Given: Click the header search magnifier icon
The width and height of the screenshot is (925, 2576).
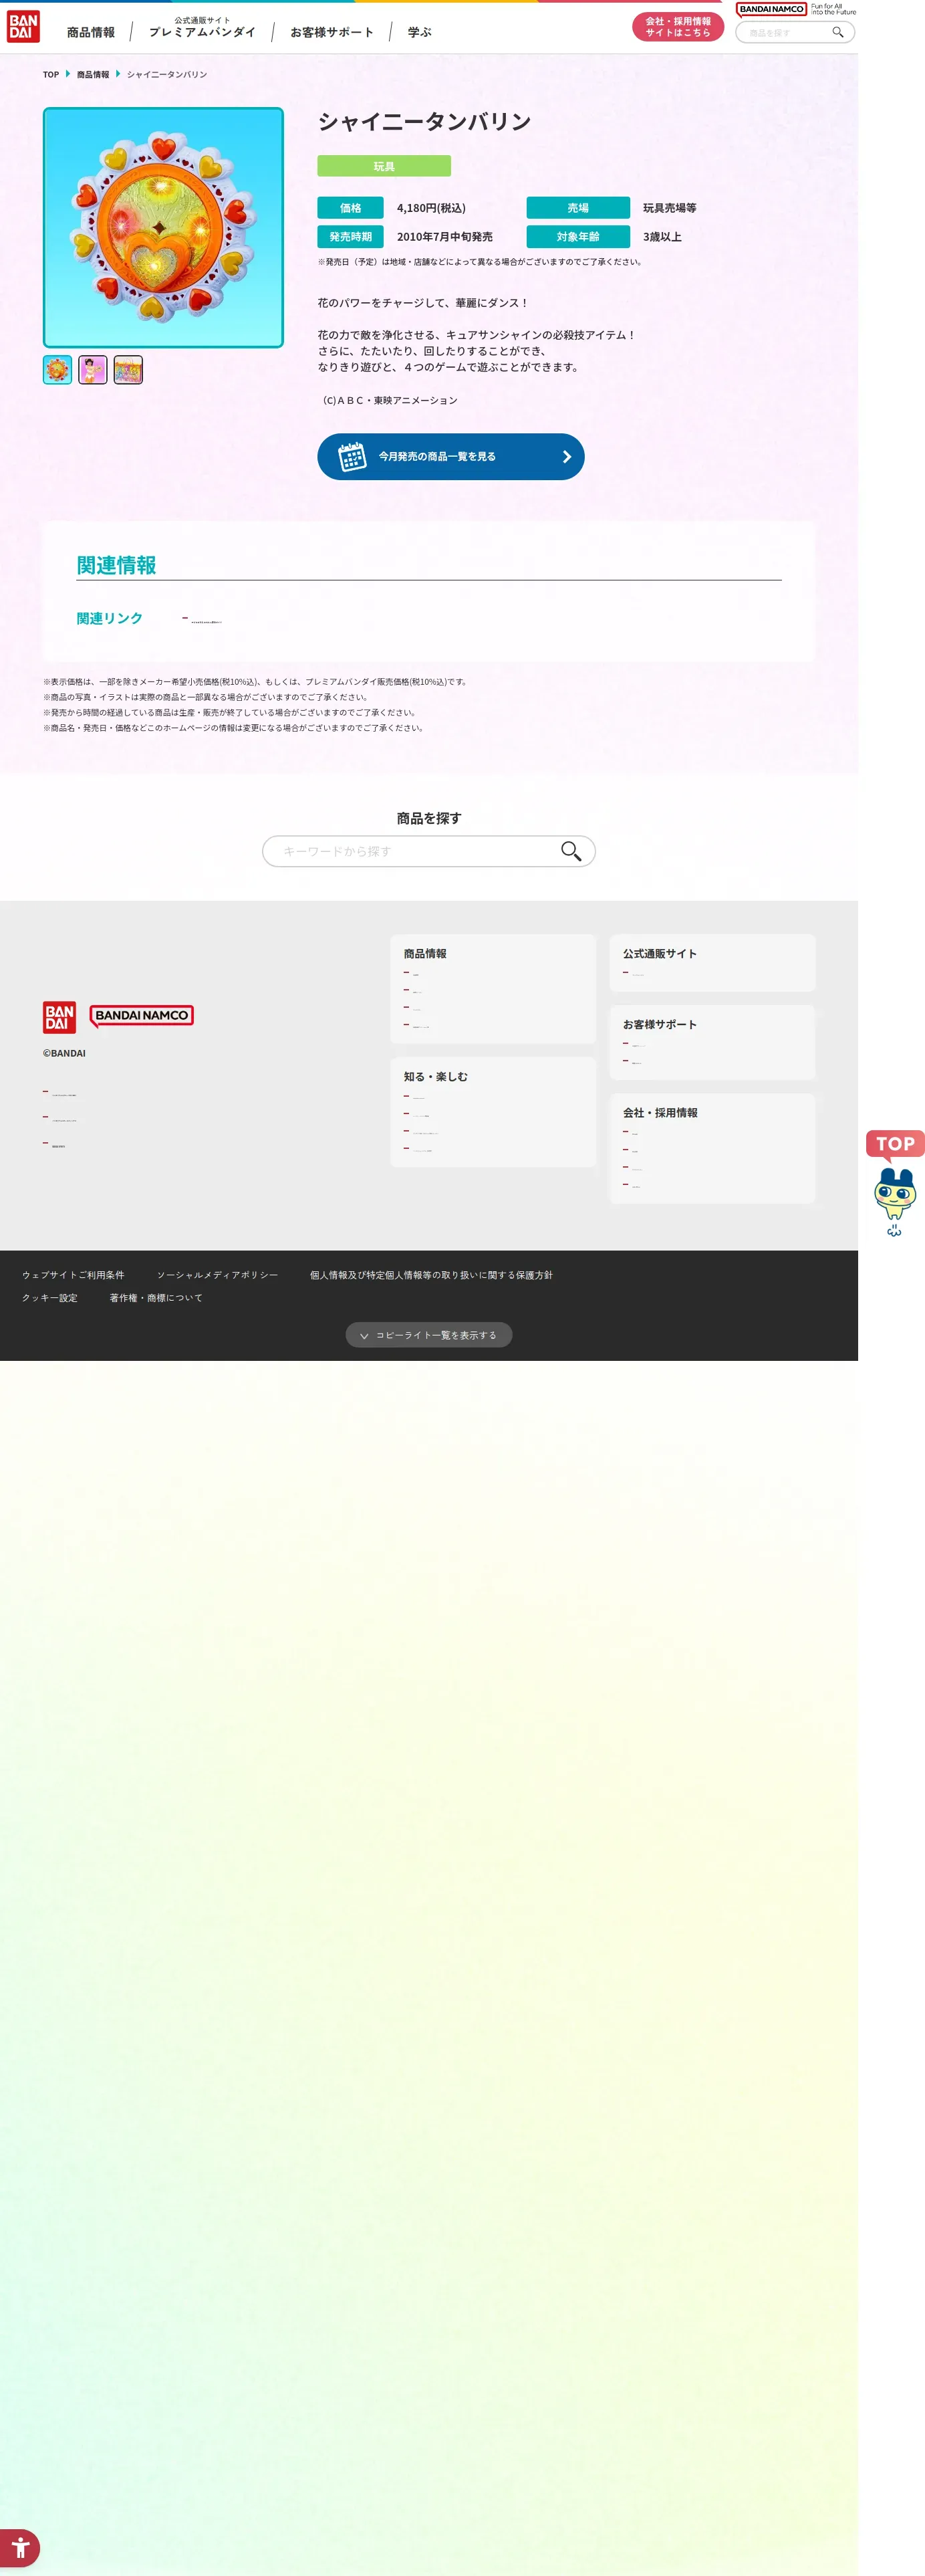Looking at the screenshot, I should point(838,33).
